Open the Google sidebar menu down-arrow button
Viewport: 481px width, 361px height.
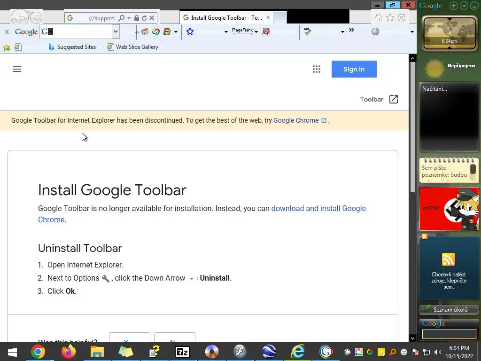pos(464,6)
